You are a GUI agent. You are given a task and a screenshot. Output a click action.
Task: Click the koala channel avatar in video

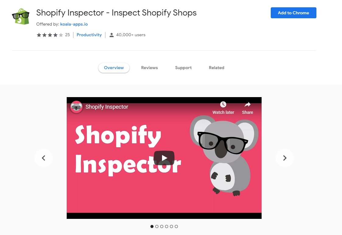pyautogui.click(x=76, y=107)
